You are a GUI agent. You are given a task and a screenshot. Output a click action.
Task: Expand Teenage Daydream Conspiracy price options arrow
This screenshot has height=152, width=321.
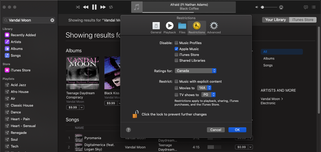point(81,107)
